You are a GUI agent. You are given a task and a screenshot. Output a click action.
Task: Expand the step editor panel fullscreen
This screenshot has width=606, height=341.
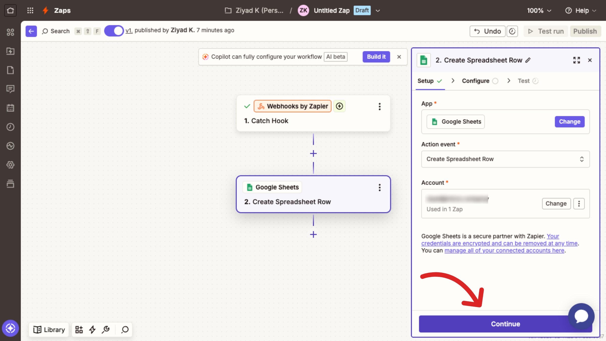click(576, 60)
